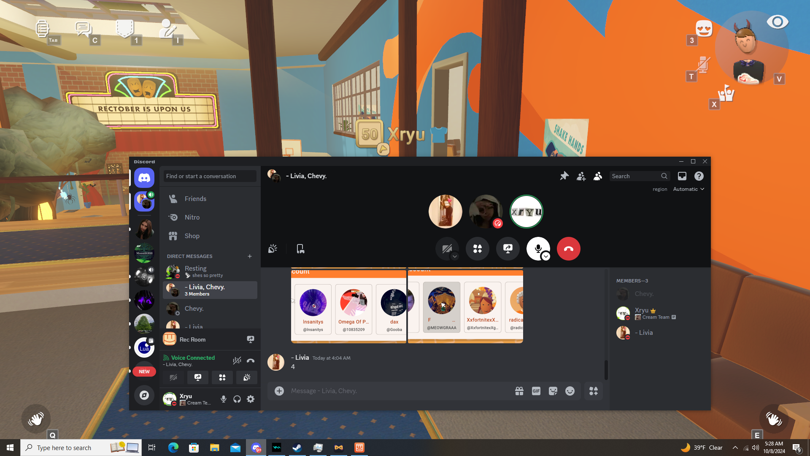Viewport: 810px width, 456px height.
Task: Open pinned messages with pin icon
Action: [x=564, y=176]
